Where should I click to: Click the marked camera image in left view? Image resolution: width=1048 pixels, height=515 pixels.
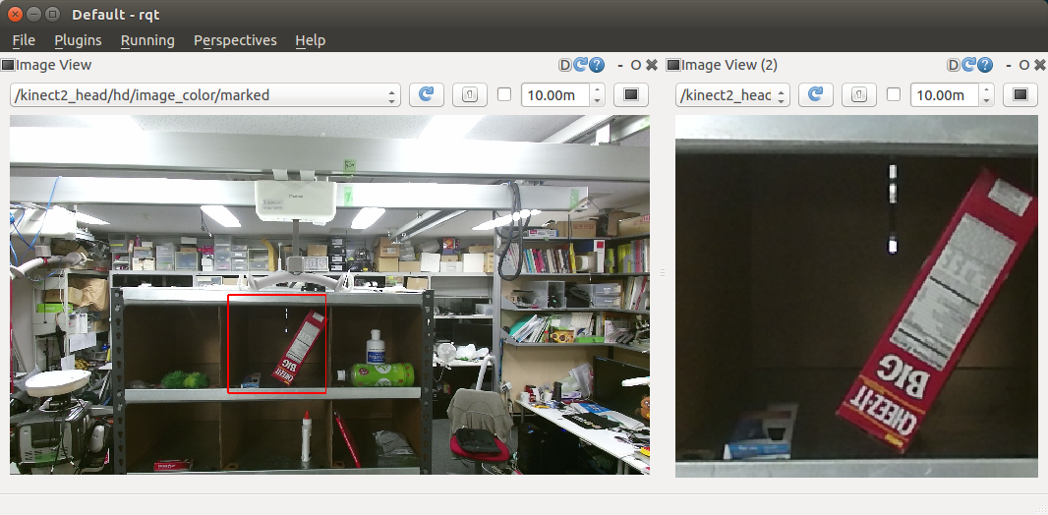(329, 295)
